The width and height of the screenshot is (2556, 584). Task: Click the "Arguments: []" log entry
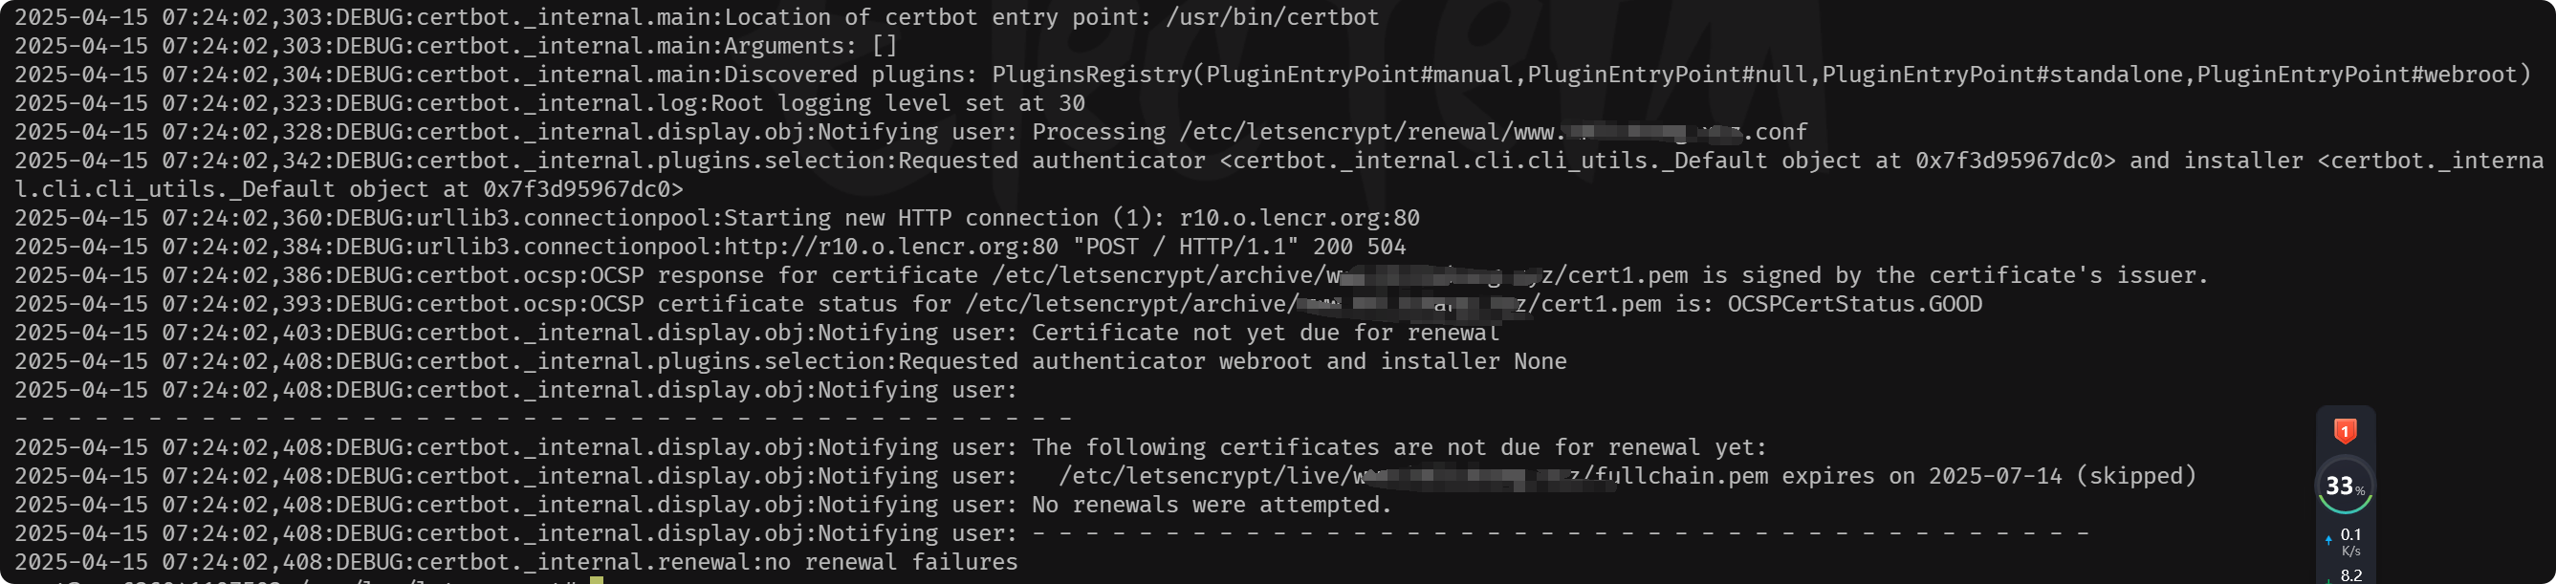coord(810,46)
